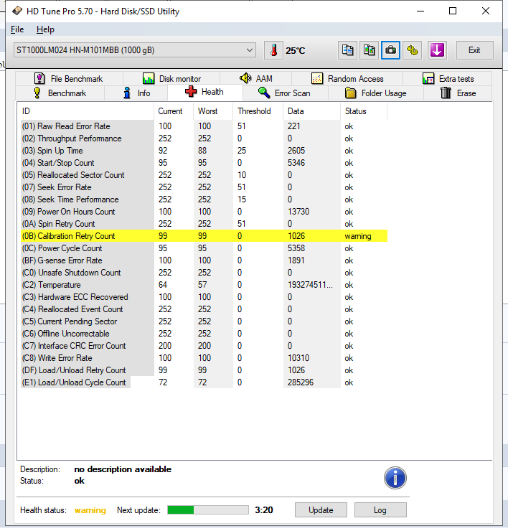The width and height of the screenshot is (508, 531).
Task: Select the Seek Error Rate row
Action: 204,187
